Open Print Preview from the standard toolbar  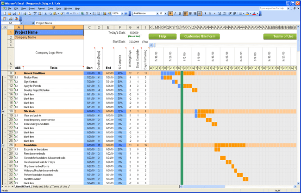click(x=29, y=13)
